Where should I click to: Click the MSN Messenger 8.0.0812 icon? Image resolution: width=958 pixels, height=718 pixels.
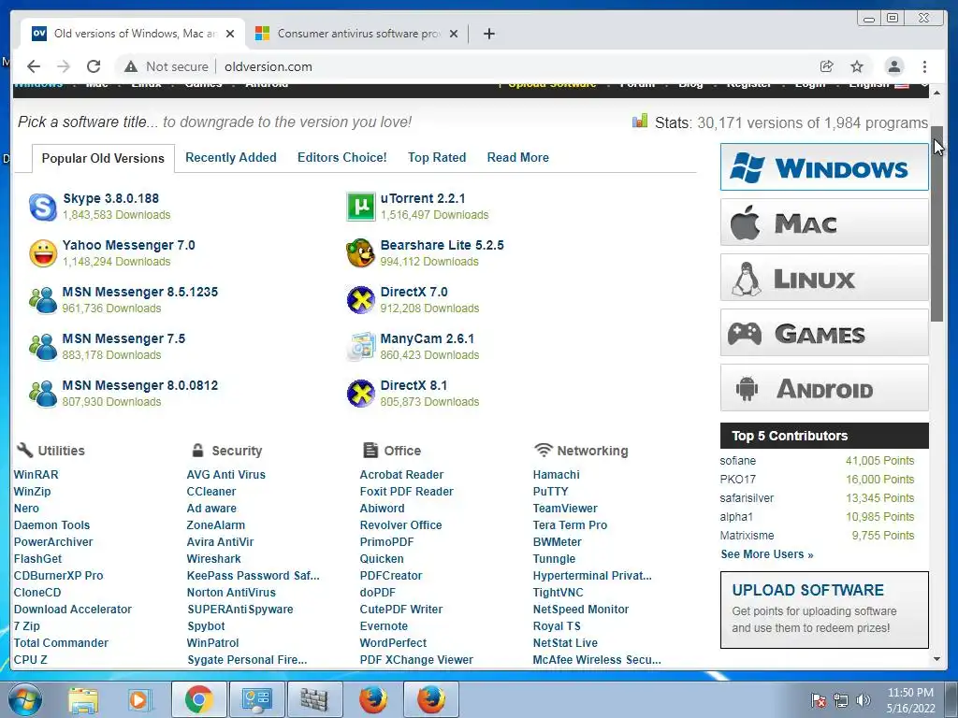coord(43,394)
